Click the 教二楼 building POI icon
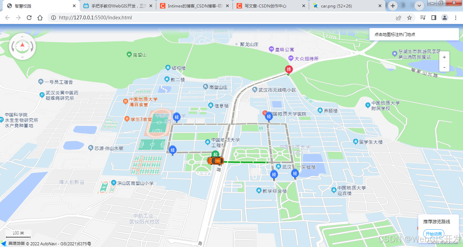463x247 pixels. point(167,79)
